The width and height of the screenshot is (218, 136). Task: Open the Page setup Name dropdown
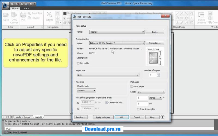(117, 32)
